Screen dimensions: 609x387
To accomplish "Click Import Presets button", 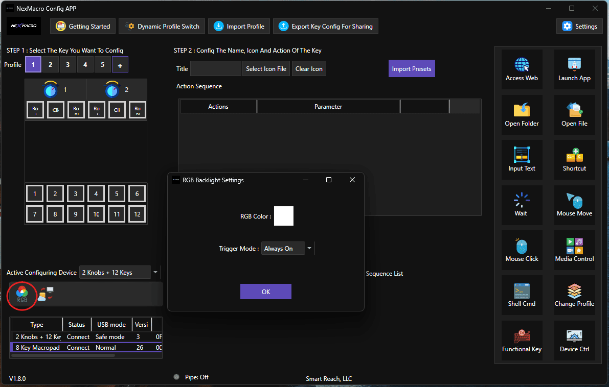I will [412, 68].
